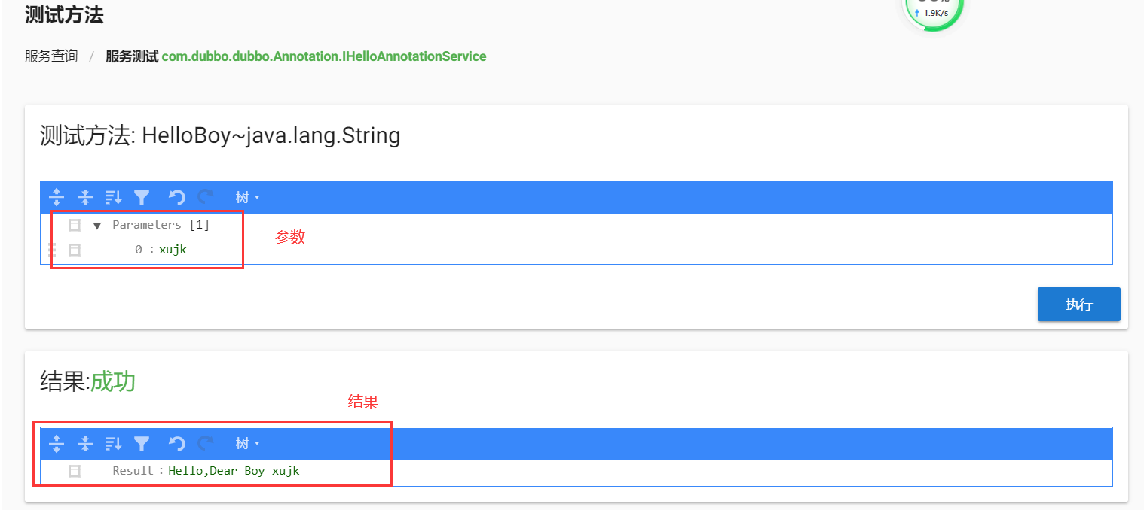Open tree mode dropdown in parameters editor
Viewport: 1144px width, 510px height.
tap(247, 197)
